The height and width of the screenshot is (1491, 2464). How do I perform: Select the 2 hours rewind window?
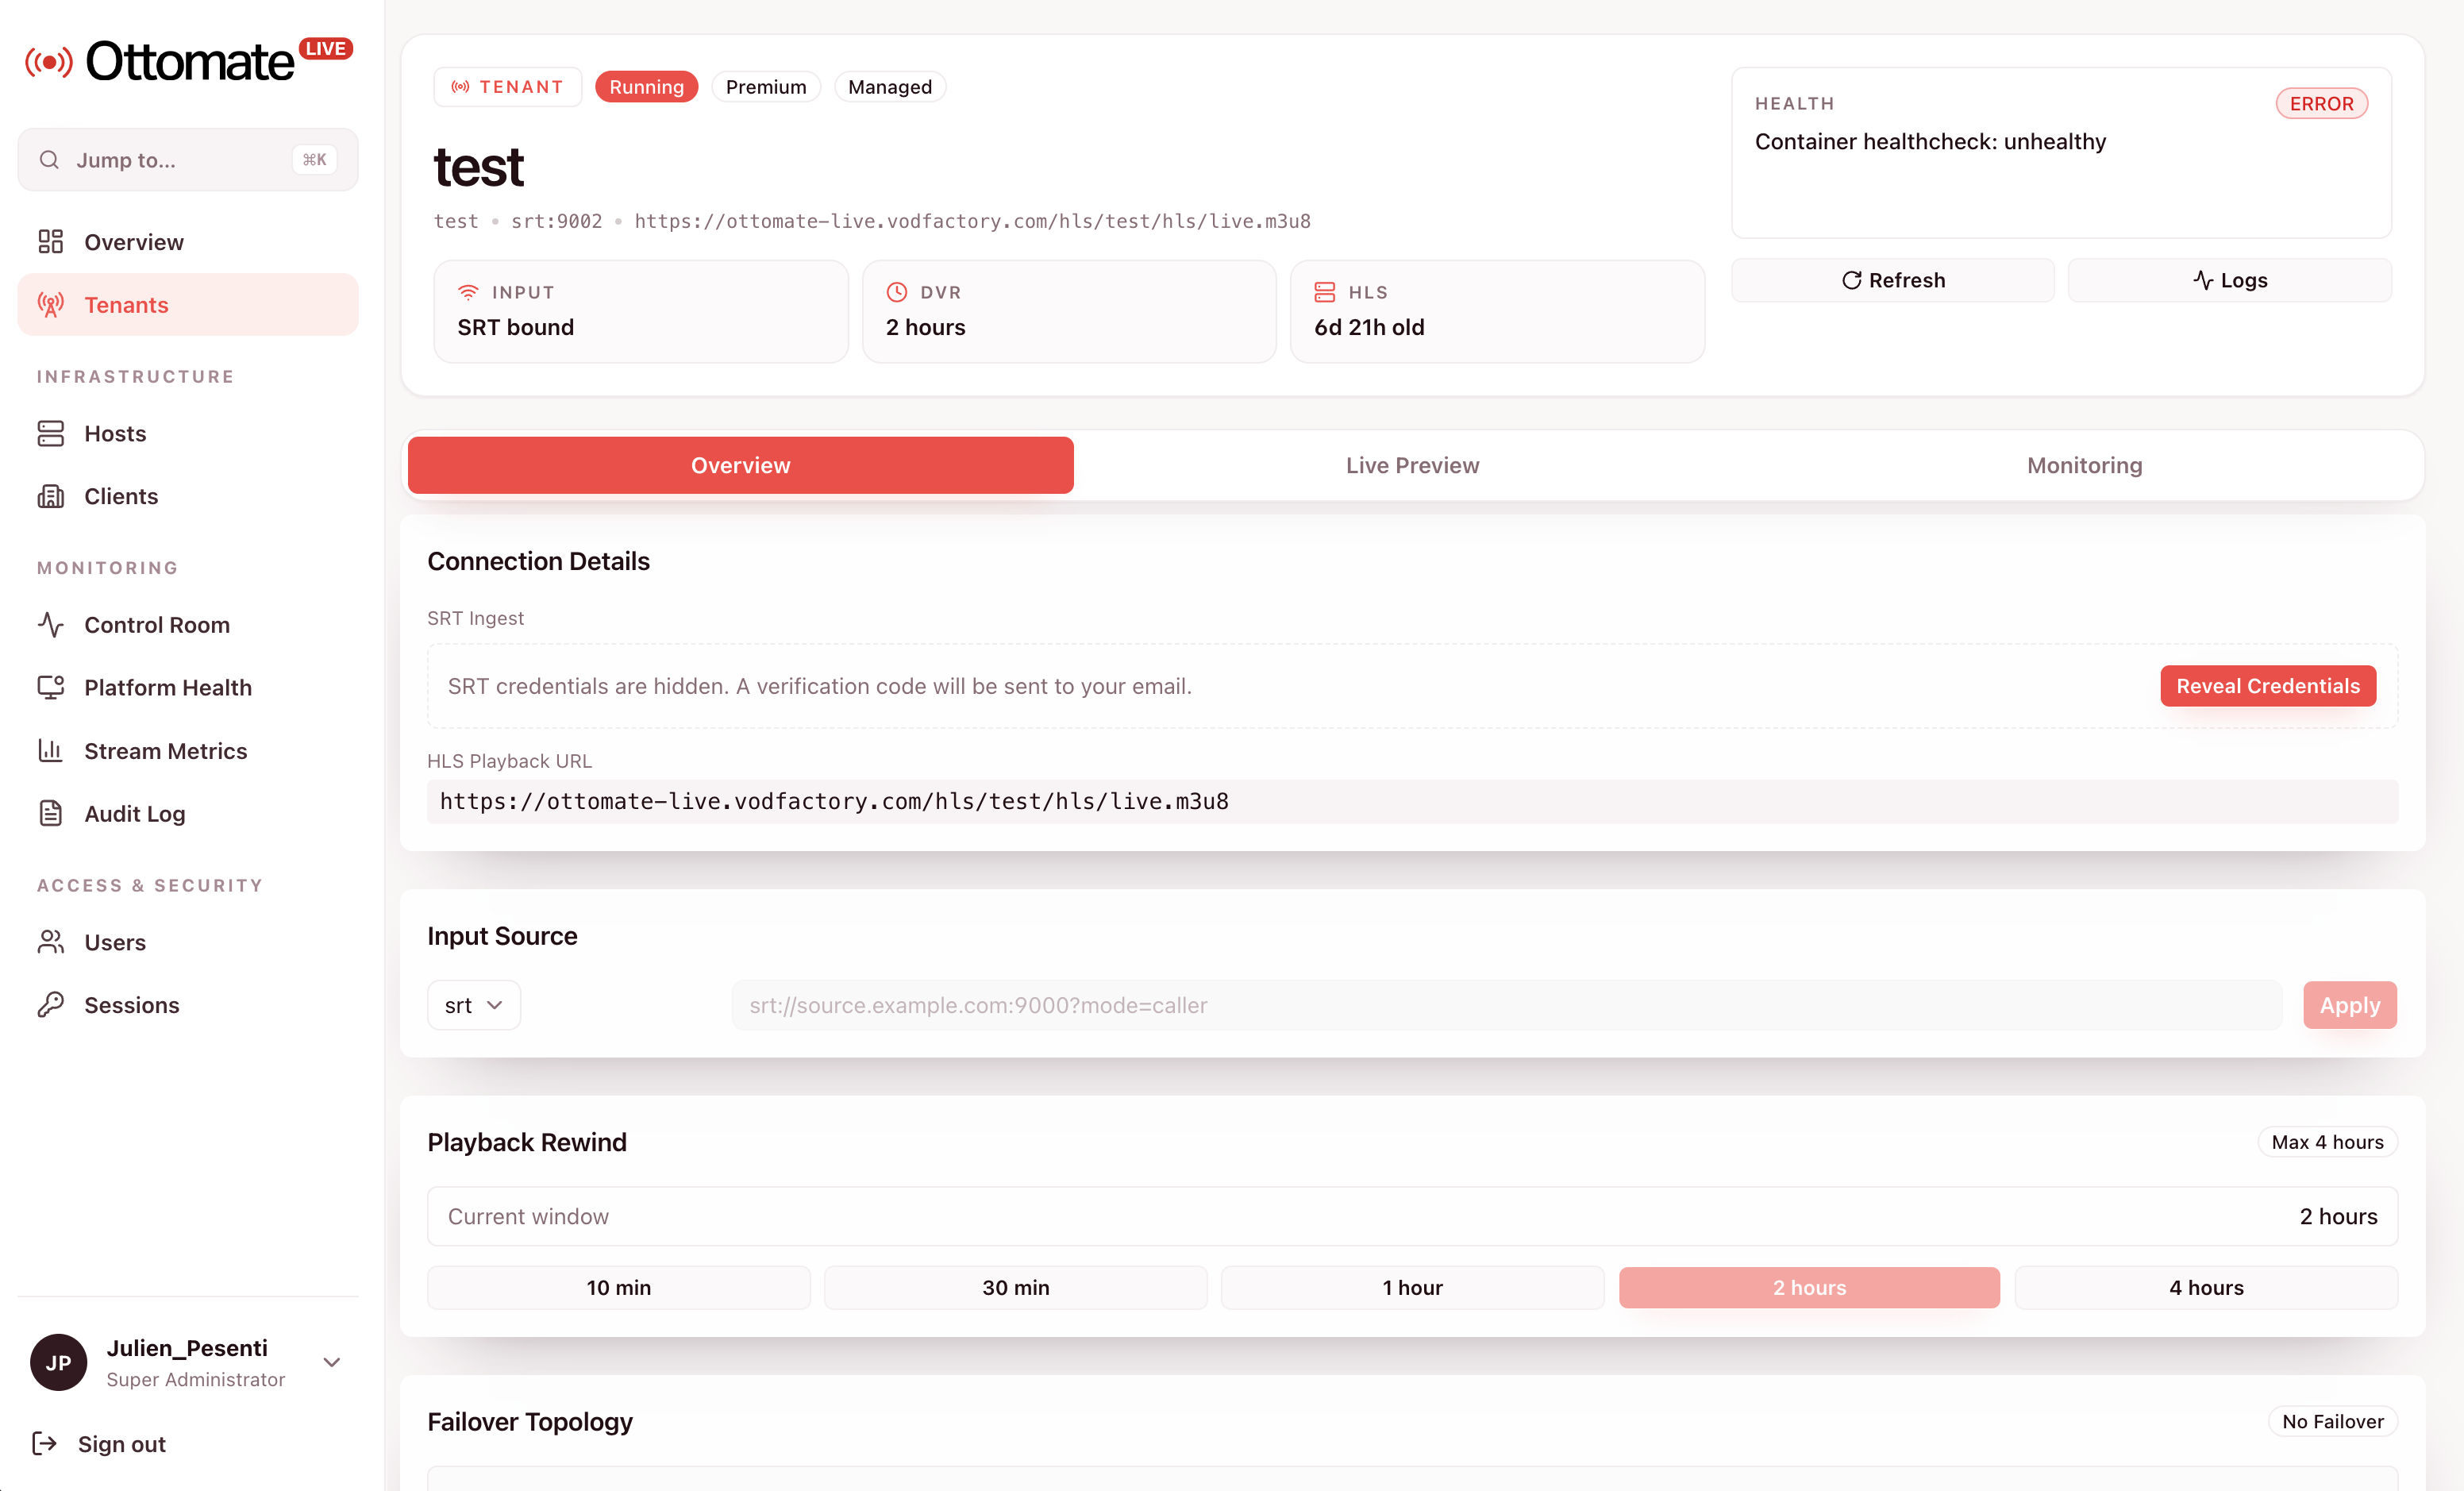pos(1810,1288)
